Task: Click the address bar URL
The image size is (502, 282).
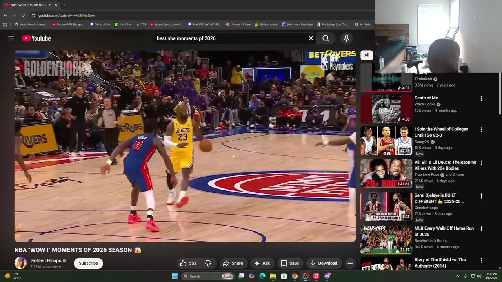Action: [66, 16]
